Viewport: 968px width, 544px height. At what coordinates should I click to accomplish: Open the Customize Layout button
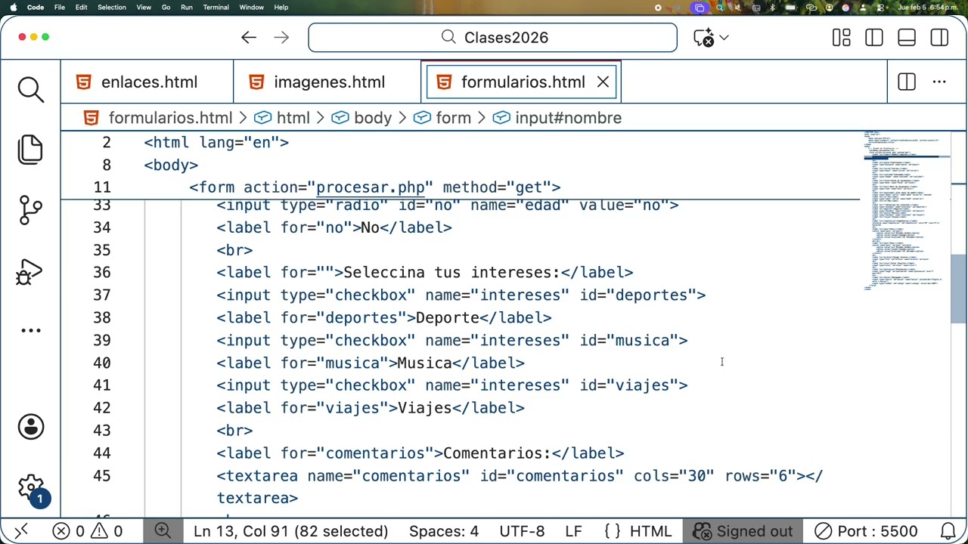tap(841, 37)
